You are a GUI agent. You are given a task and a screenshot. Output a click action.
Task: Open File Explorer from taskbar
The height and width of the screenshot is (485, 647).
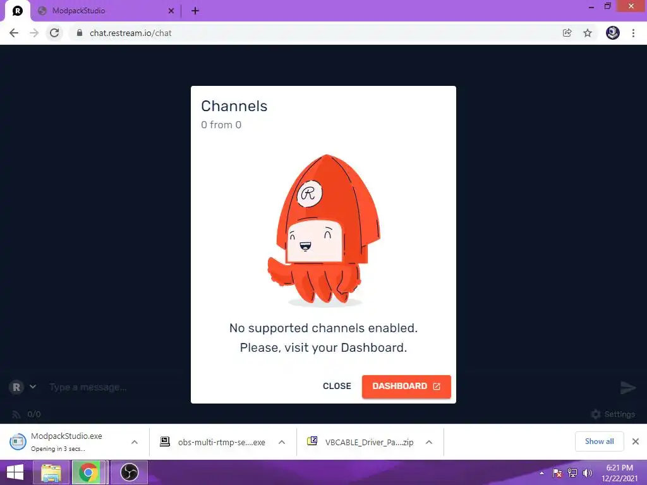pyautogui.click(x=51, y=472)
